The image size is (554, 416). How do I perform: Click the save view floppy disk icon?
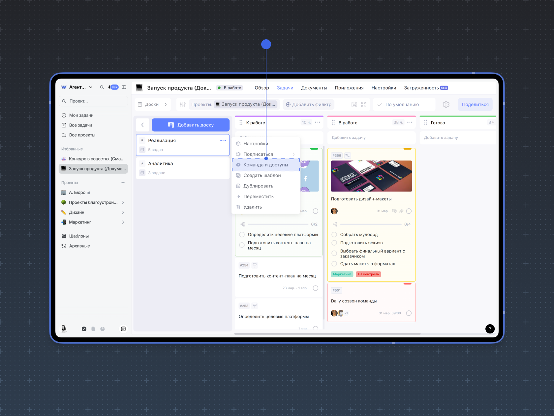pyautogui.click(x=354, y=104)
